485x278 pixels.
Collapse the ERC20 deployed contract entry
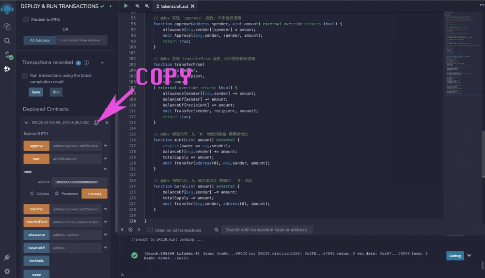(x=26, y=123)
